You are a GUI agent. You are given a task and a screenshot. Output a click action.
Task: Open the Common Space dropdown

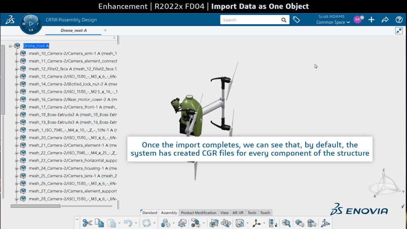tap(333, 22)
